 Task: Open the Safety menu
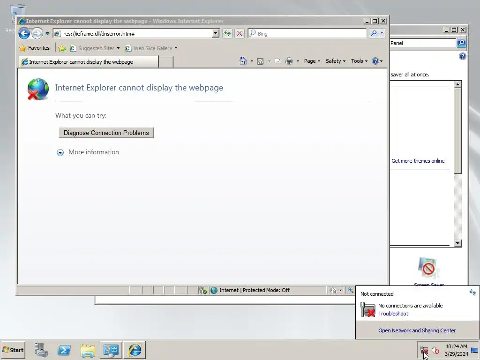coord(336,61)
